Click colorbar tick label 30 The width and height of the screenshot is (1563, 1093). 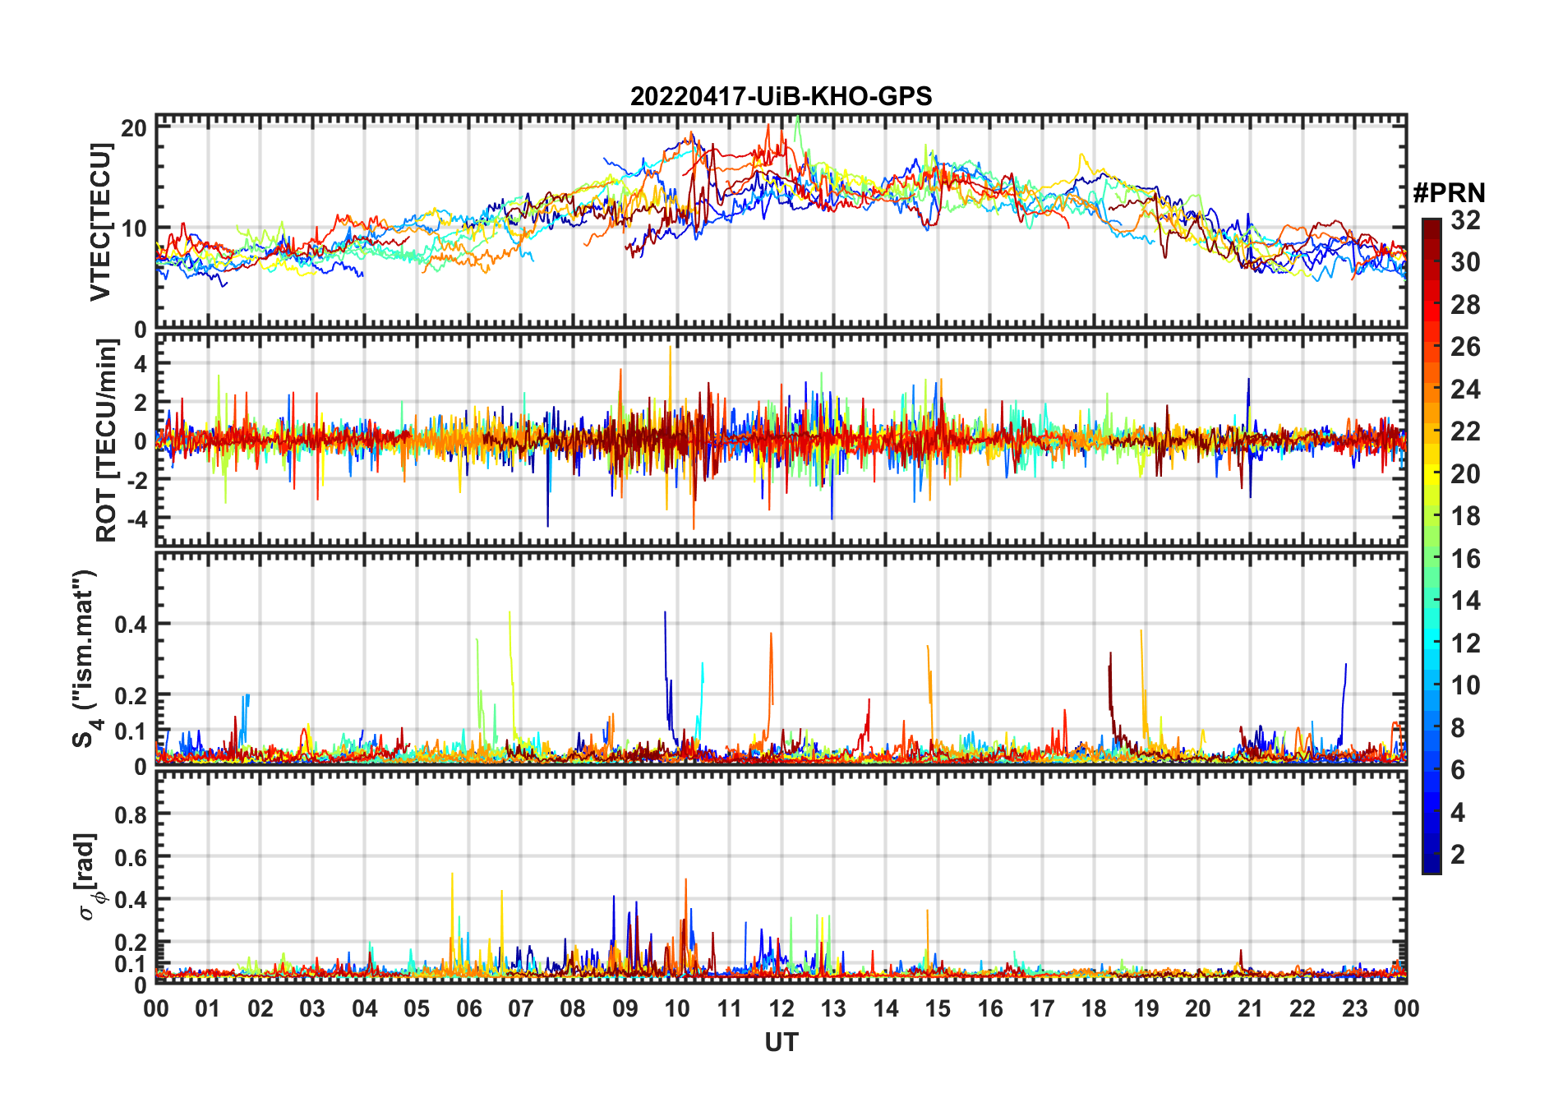pos(1465,262)
